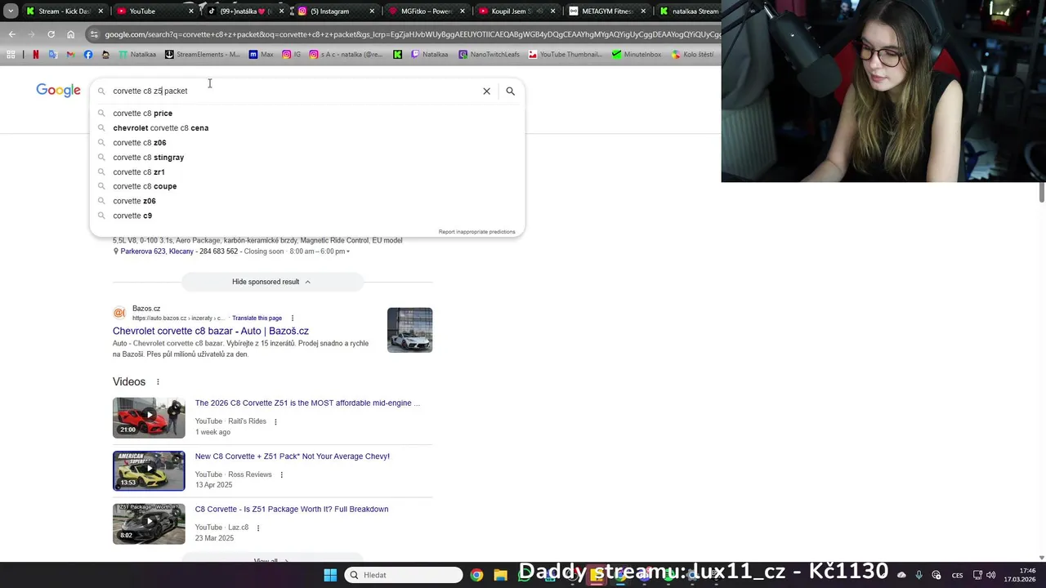The image size is (1046, 588).
Task: Open options for Laz.c8 video
Action: pyautogui.click(x=258, y=528)
